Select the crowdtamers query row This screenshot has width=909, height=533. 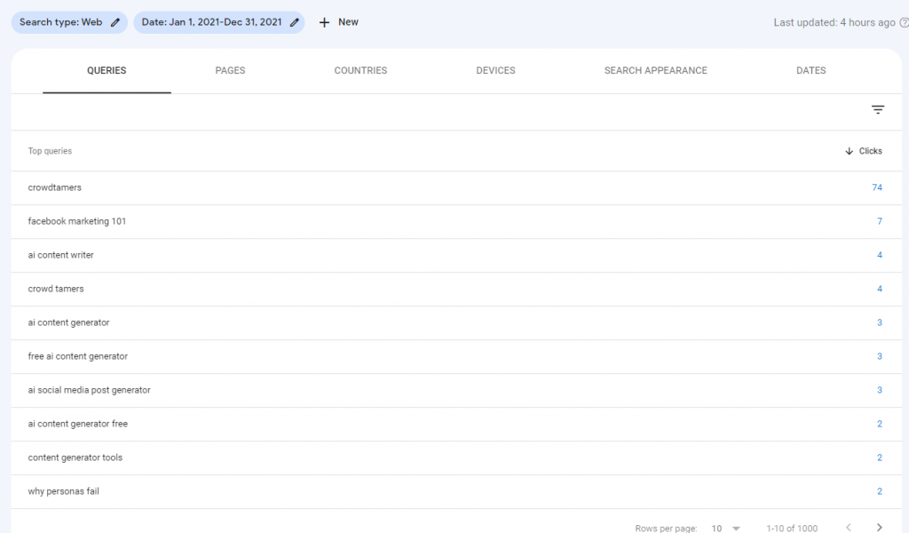pyautogui.click(x=456, y=188)
